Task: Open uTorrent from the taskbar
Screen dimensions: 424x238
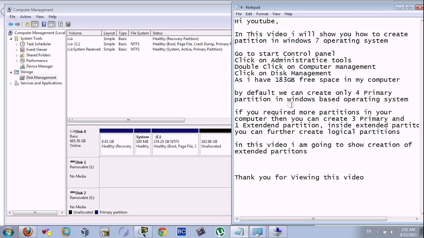Action: point(220,232)
